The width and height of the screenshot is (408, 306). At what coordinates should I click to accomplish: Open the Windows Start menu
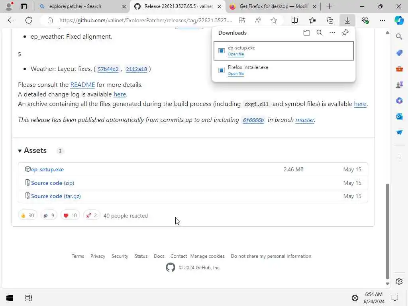[x=10, y=298]
